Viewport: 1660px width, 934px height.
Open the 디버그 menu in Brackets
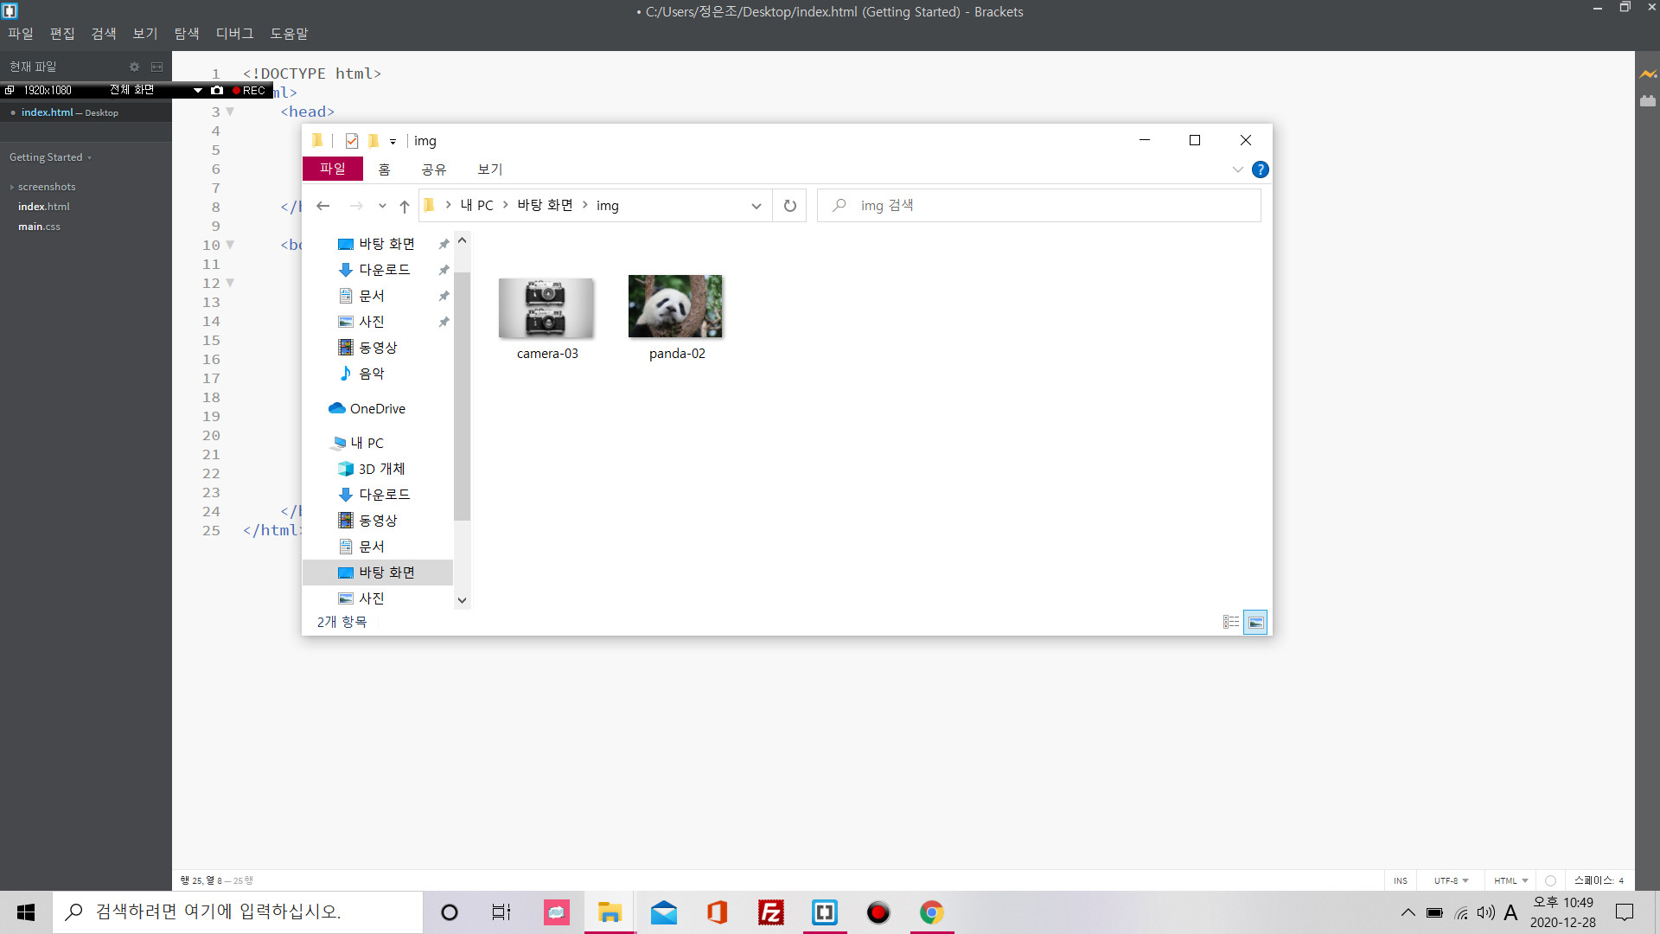pos(234,33)
